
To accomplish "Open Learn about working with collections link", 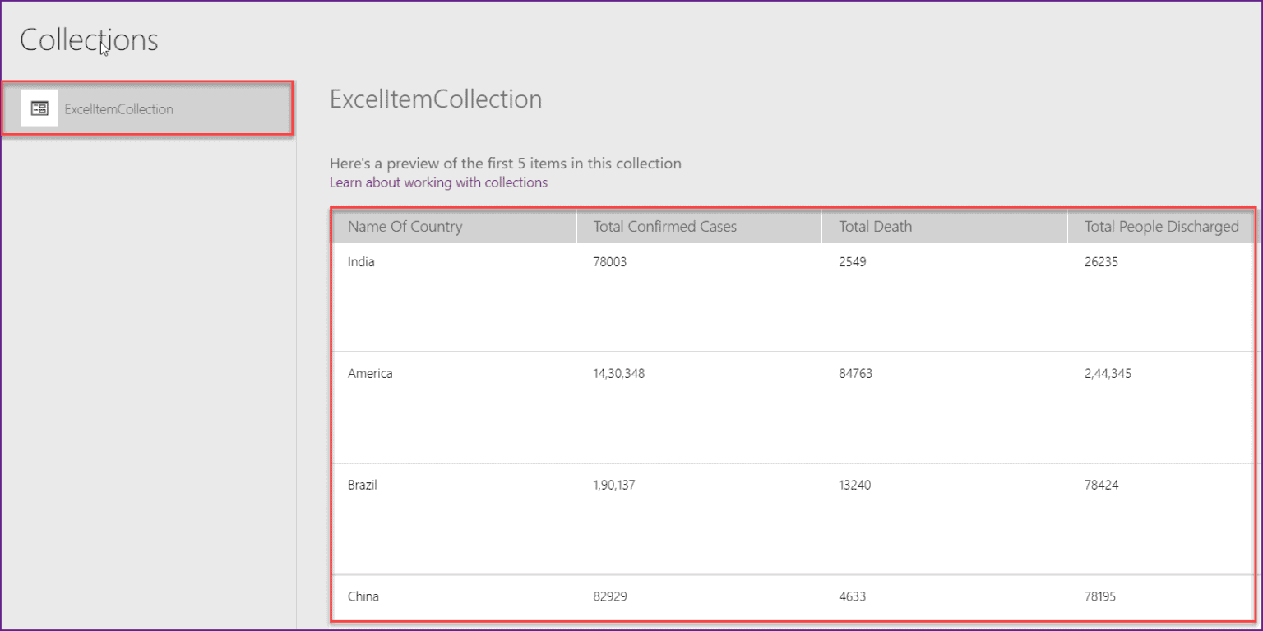I will (438, 182).
